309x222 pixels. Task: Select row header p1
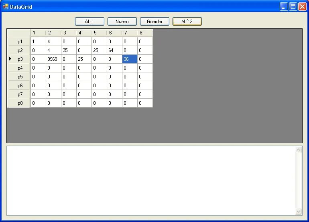(x=19, y=42)
